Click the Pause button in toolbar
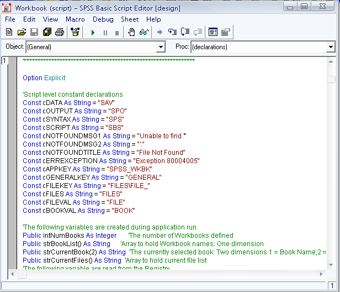The width and height of the screenshot is (340, 292). [x=105, y=33]
